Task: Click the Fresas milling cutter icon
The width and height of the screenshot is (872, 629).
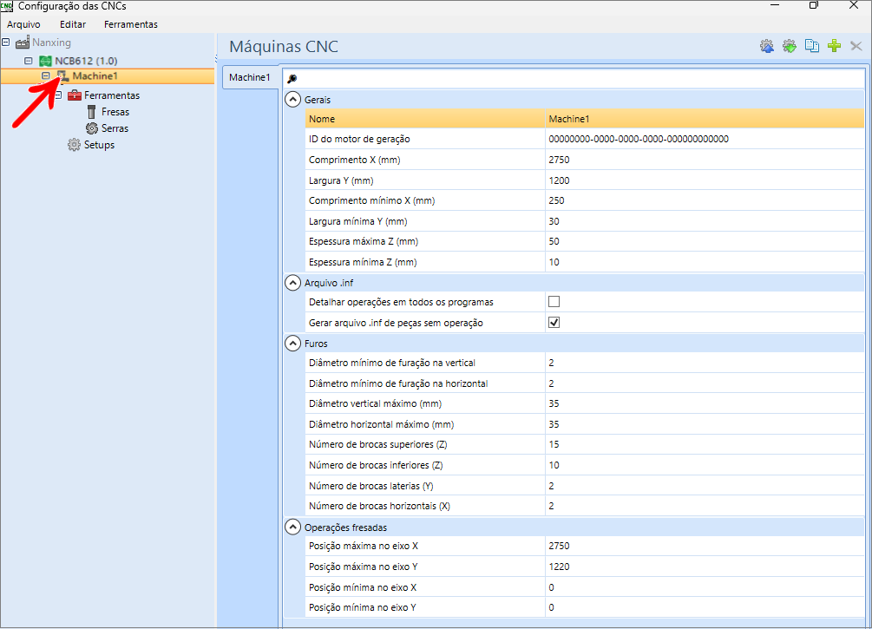Action: coord(92,112)
